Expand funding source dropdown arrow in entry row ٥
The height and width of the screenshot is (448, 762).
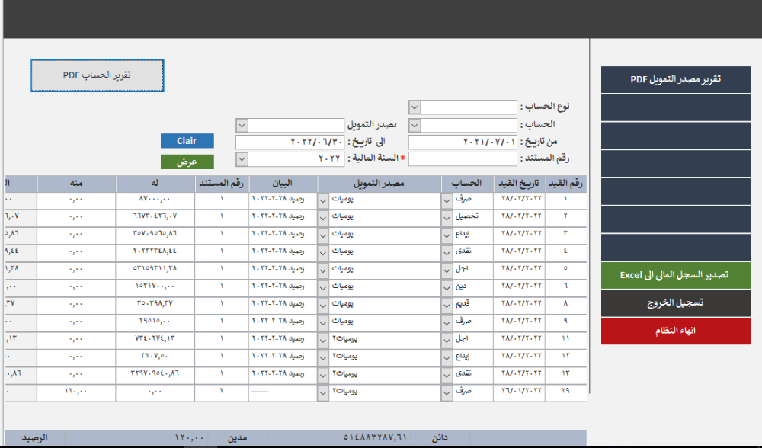323,269
